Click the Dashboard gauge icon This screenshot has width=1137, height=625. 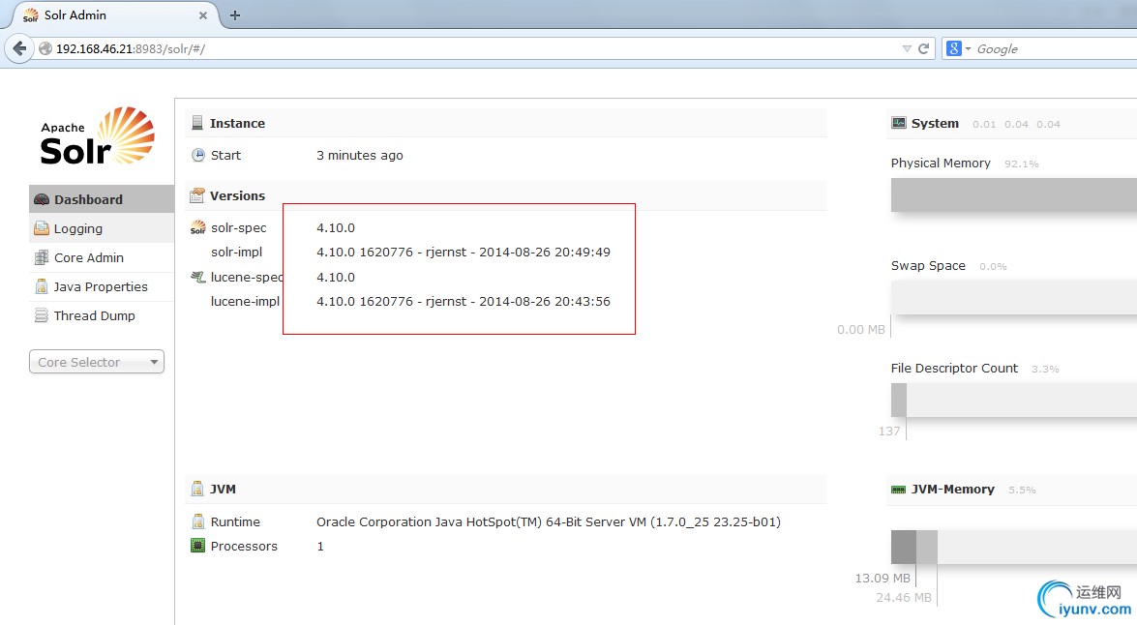pyautogui.click(x=42, y=199)
